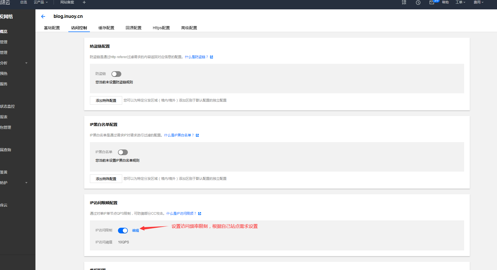Open 帮助 in the top bar
Viewport: 497px width, 270px height.
(x=445, y=2)
